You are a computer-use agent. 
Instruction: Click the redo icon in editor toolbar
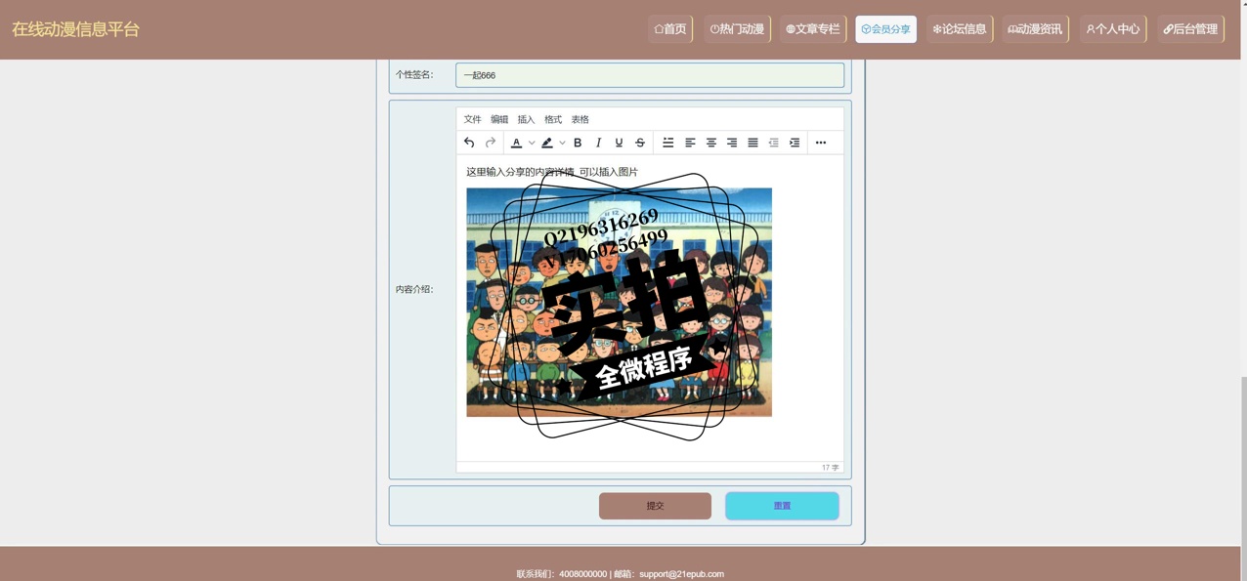[x=491, y=143]
